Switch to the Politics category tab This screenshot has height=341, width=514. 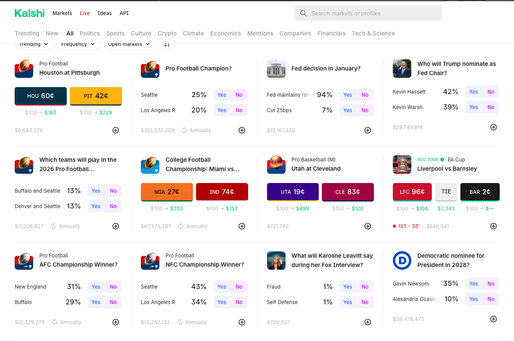(x=90, y=34)
